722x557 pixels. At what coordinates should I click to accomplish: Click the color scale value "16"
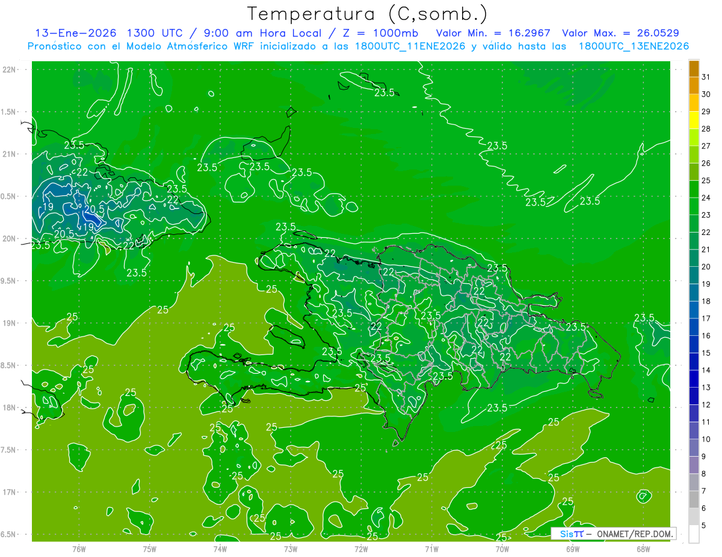706,335
